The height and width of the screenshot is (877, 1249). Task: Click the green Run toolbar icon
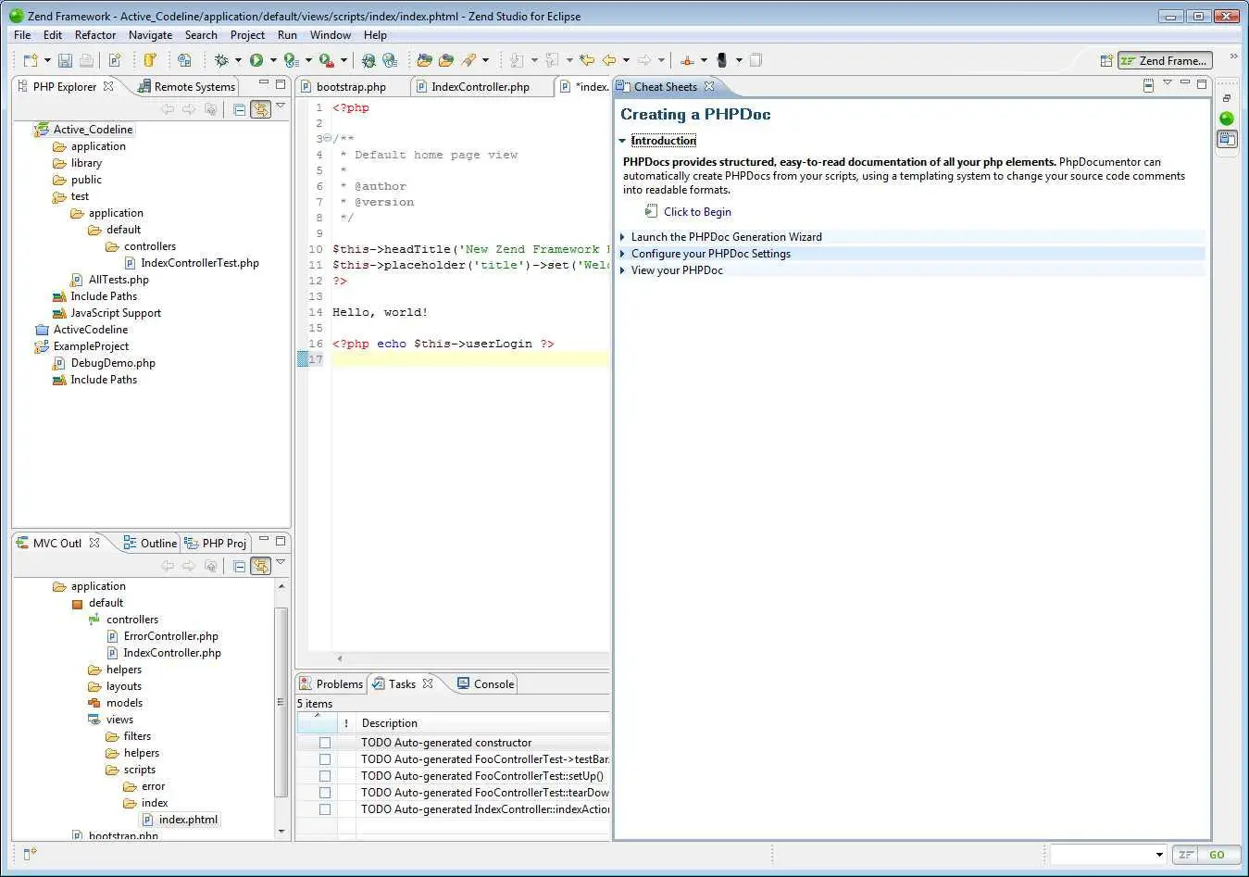(256, 60)
